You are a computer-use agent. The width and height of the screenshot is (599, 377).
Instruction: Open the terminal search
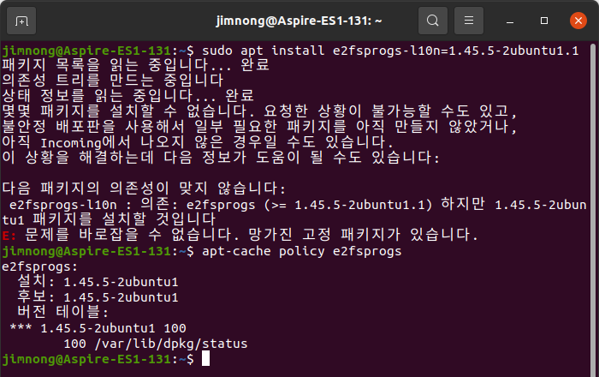[x=432, y=21]
